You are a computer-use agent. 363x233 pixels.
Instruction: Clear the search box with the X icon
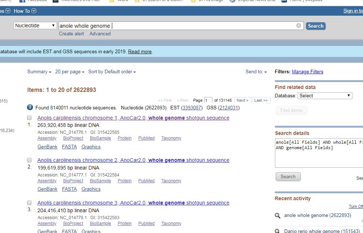[x=299, y=26]
